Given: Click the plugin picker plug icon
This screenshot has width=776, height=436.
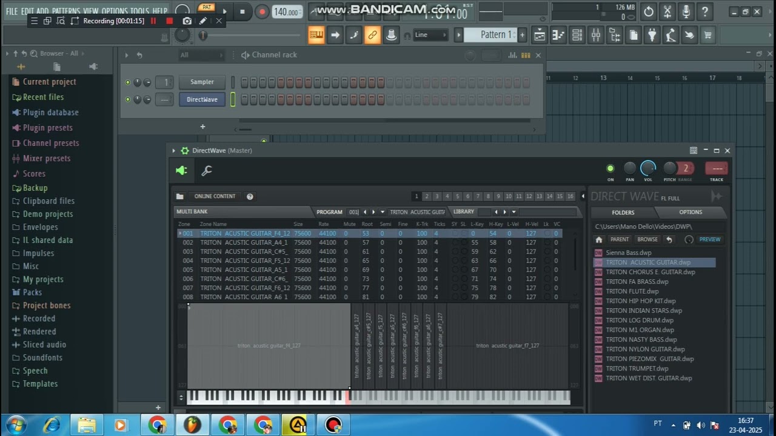Looking at the screenshot, I should click(x=652, y=35).
